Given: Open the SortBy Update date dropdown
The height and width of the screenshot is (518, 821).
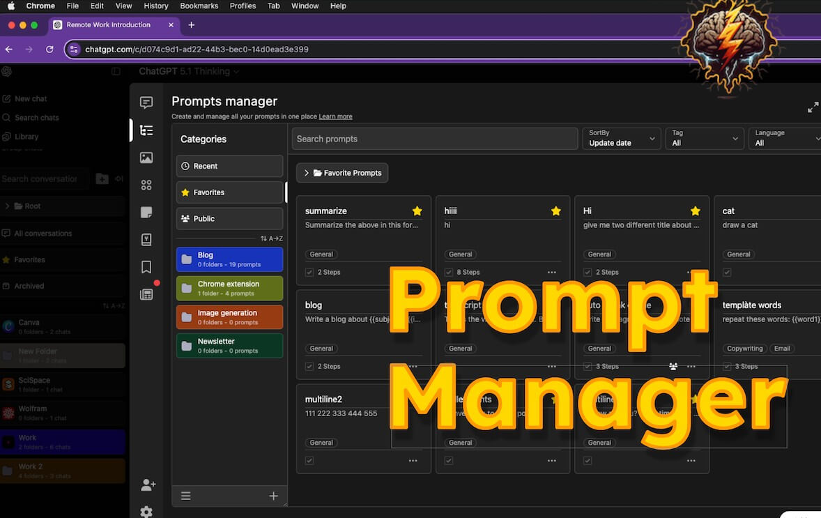Looking at the screenshot, I should coord(622,138).
